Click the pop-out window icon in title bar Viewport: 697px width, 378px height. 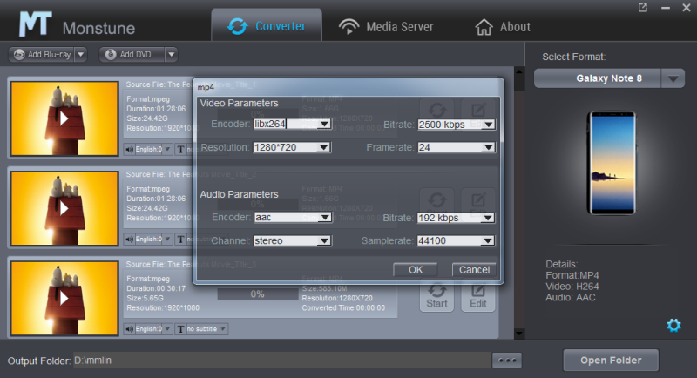pyautogui.click(x=643, y=8)
